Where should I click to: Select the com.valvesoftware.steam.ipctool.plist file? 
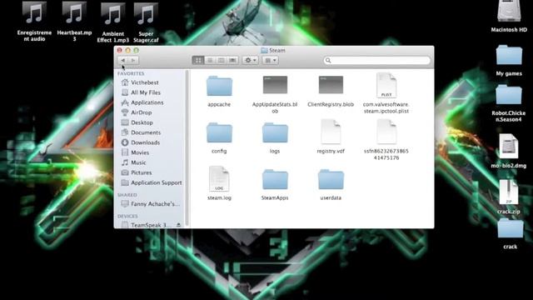click(386, 85)
